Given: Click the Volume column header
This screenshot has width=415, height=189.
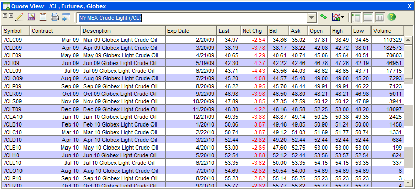Looking at the screenshot, I should click(x=387, y=31).
